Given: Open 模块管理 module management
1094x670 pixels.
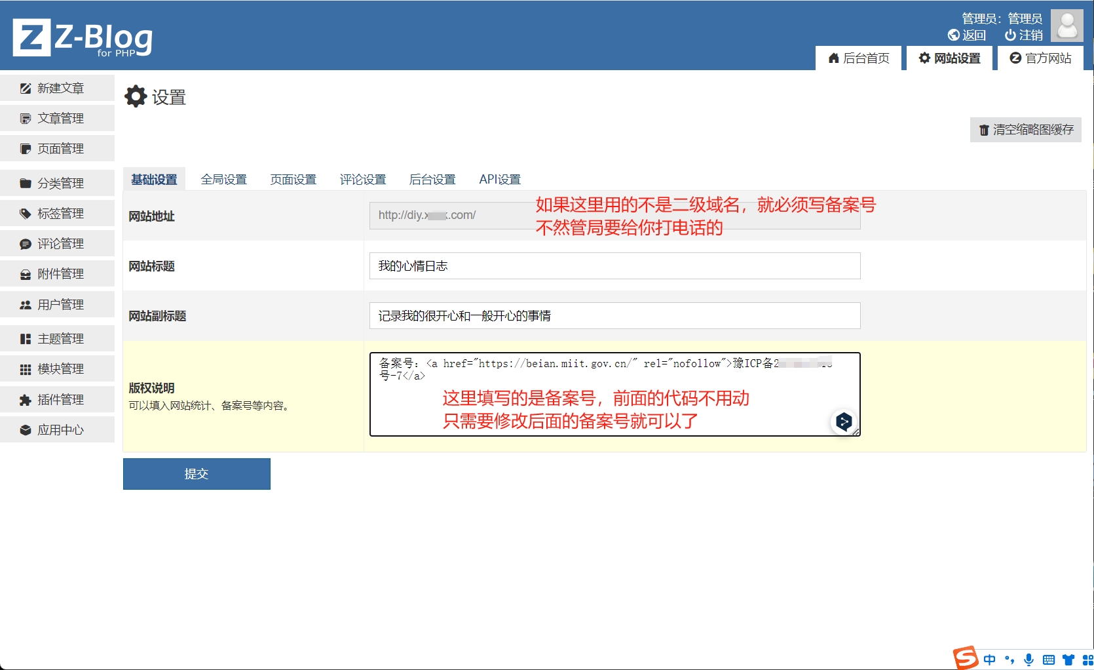Looking at the screenshot, I should pyautogui.click(x=60, y=368).
